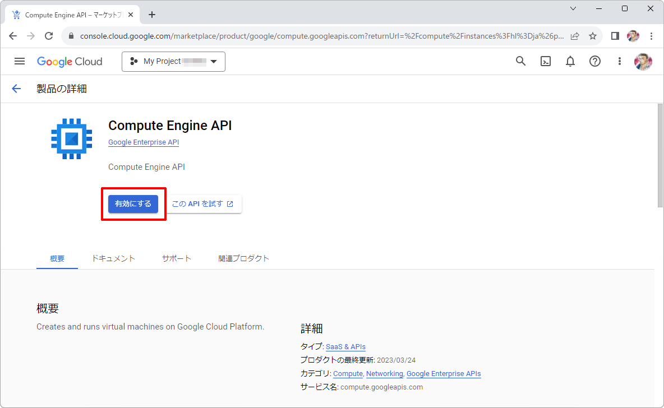
Task: Expand the My Project selector dropdown
Action: (174, 62)
